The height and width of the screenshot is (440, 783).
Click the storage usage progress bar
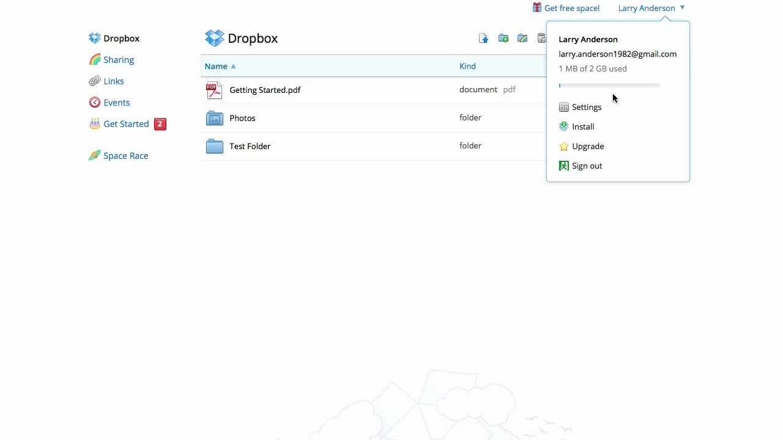(x=609, y=86)
